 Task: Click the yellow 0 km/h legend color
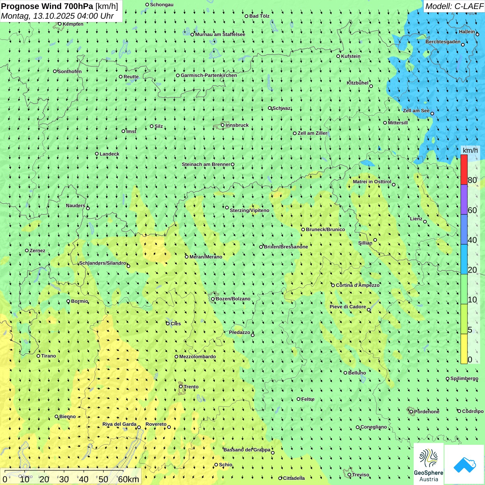(x=464, y=349)
